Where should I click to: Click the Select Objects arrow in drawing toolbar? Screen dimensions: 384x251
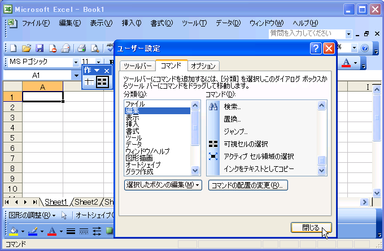pos(64,215)
